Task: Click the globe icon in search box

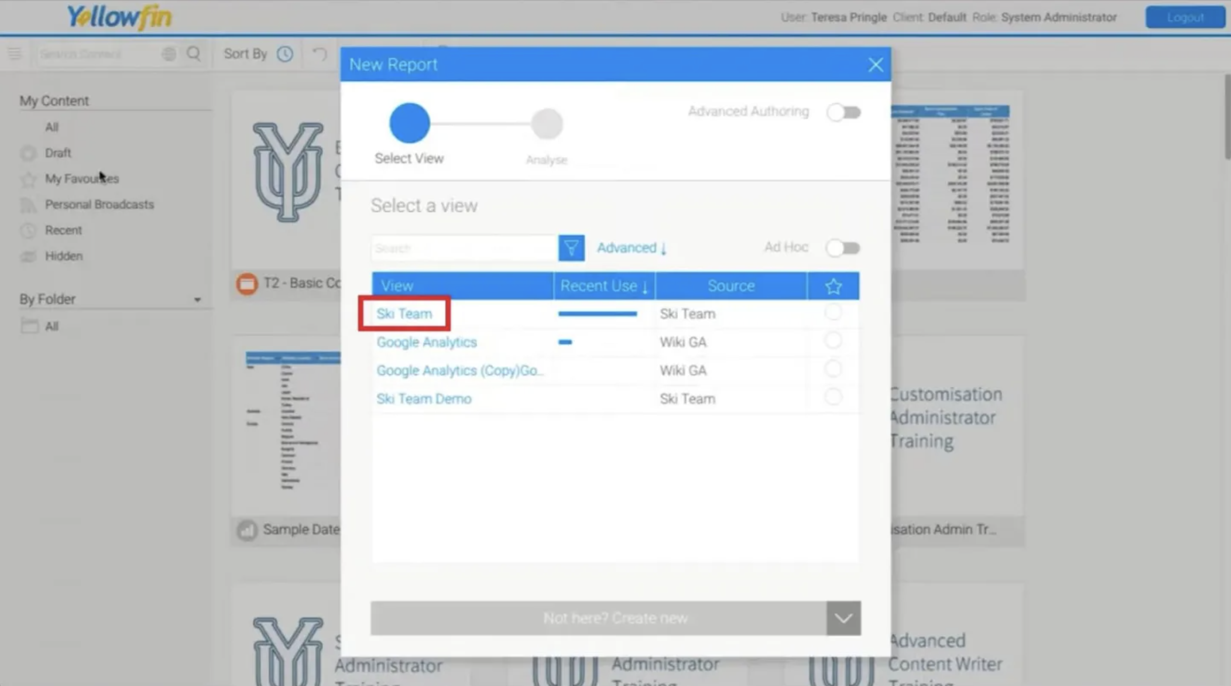Action: tap(169, 54)
